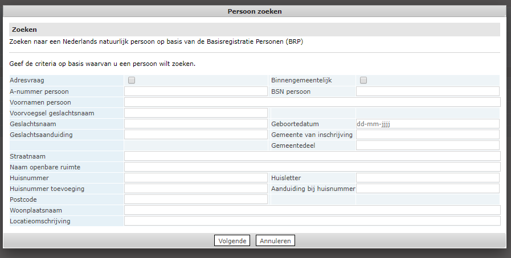
Task: Focus the A-nummer persoon field
Action: [x=195, y=91]
